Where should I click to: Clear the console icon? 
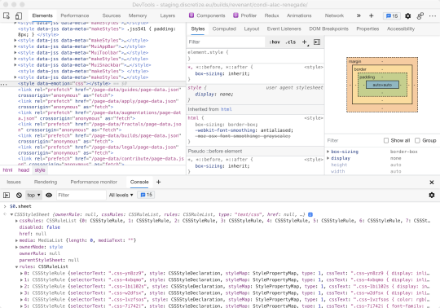click(x=19, y=195)
